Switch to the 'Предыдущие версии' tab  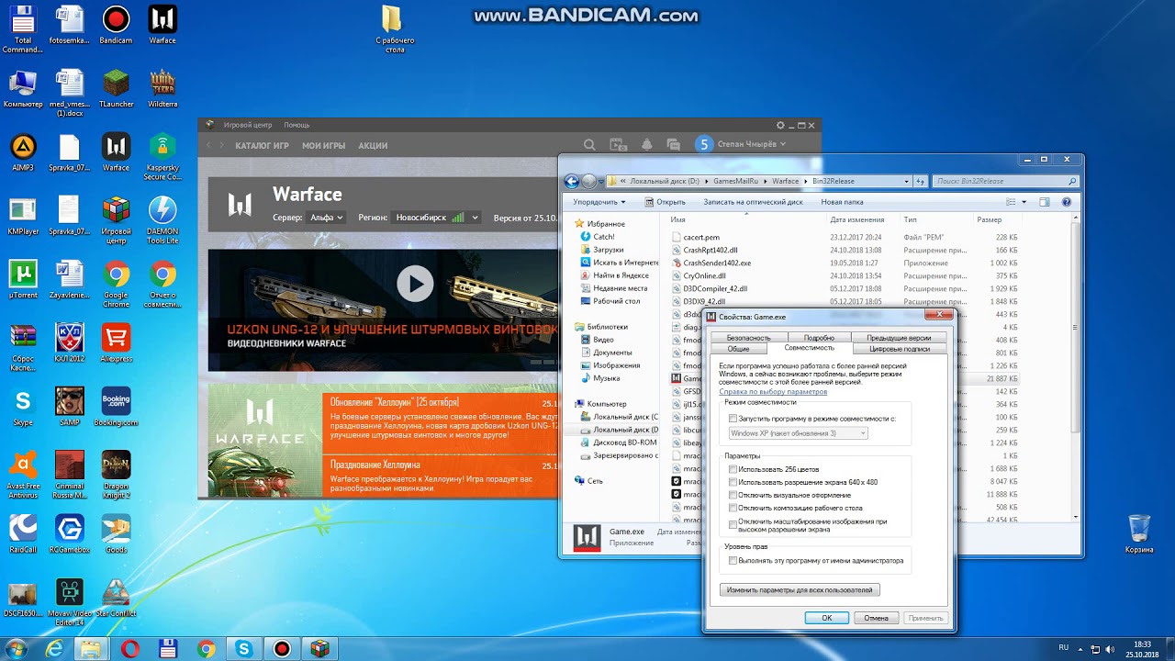coord(899,338)
